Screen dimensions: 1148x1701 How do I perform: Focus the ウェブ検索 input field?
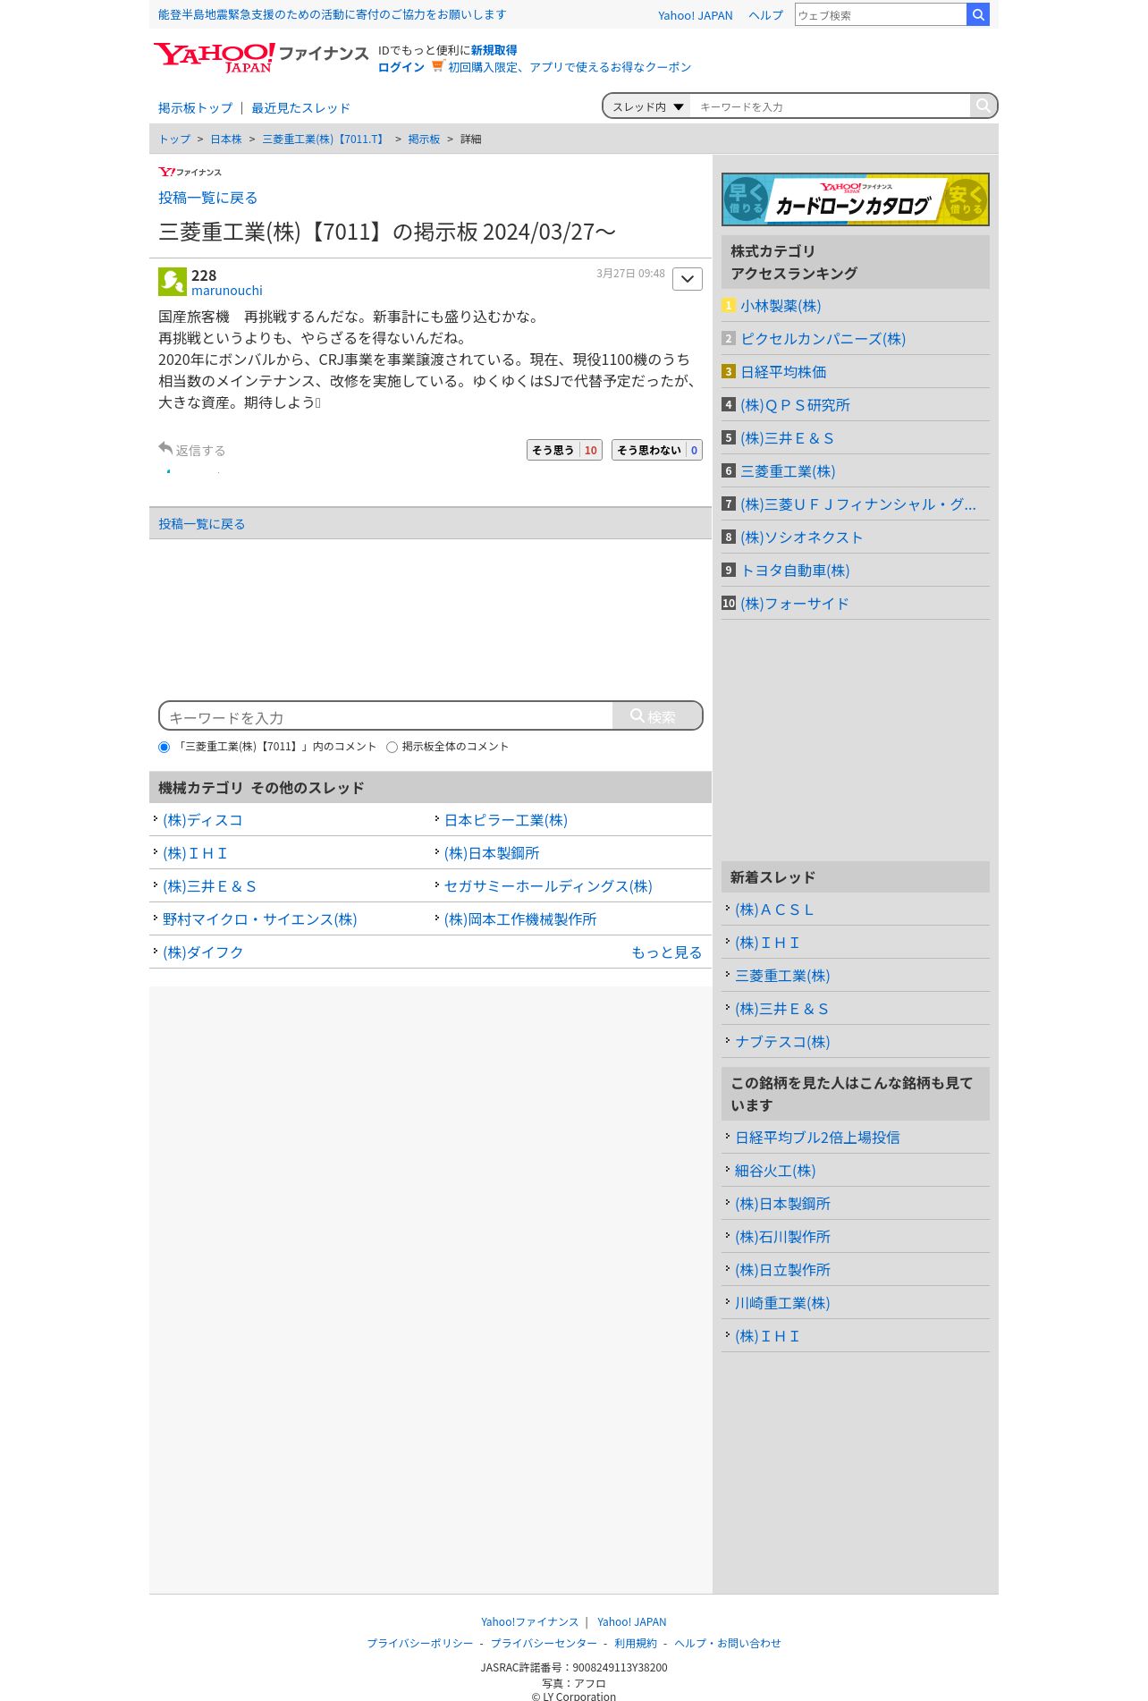(881, 14)
